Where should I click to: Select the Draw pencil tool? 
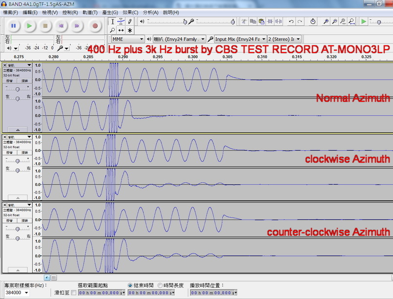pos(129,22)
